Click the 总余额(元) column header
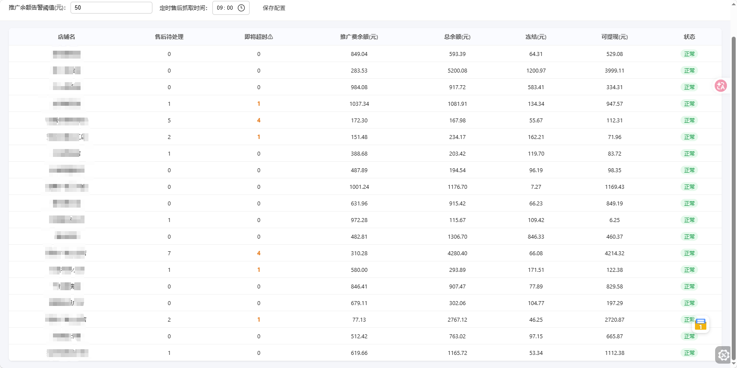Viewport: 737px width, 368px height. 457,37
